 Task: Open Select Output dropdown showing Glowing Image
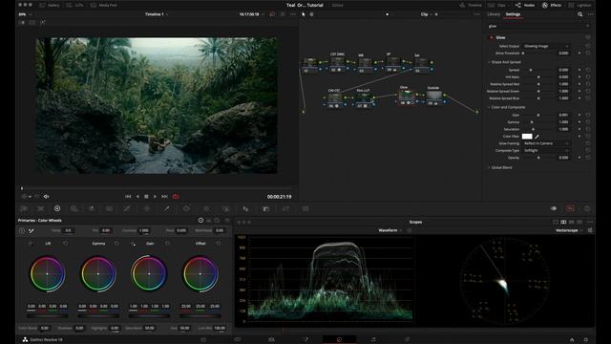546,46
